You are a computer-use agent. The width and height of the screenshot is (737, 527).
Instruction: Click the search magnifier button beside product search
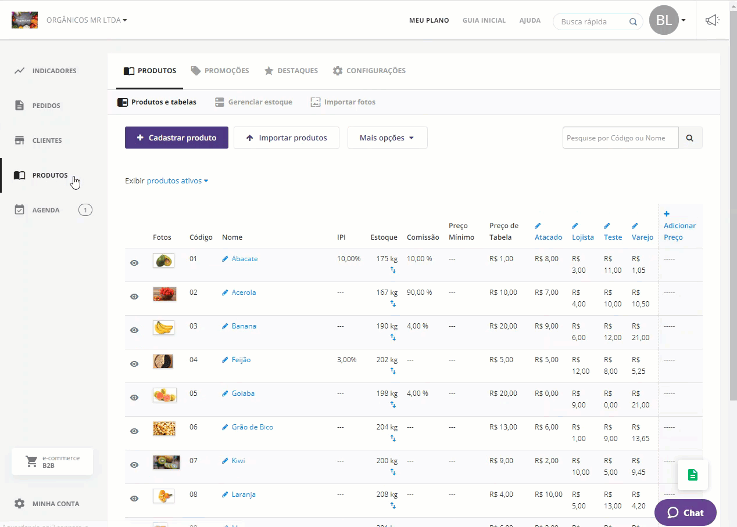[690, 138]
